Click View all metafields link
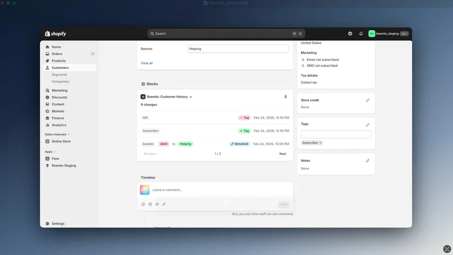 coord(147,63)
